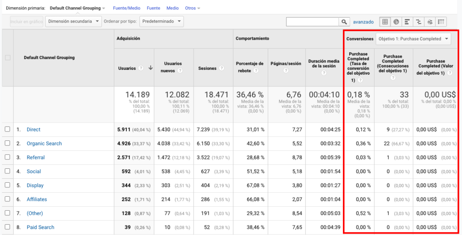Check the (Other) row checkbox
This screenshot has width=462, height=235.
[x=7, y=213]
